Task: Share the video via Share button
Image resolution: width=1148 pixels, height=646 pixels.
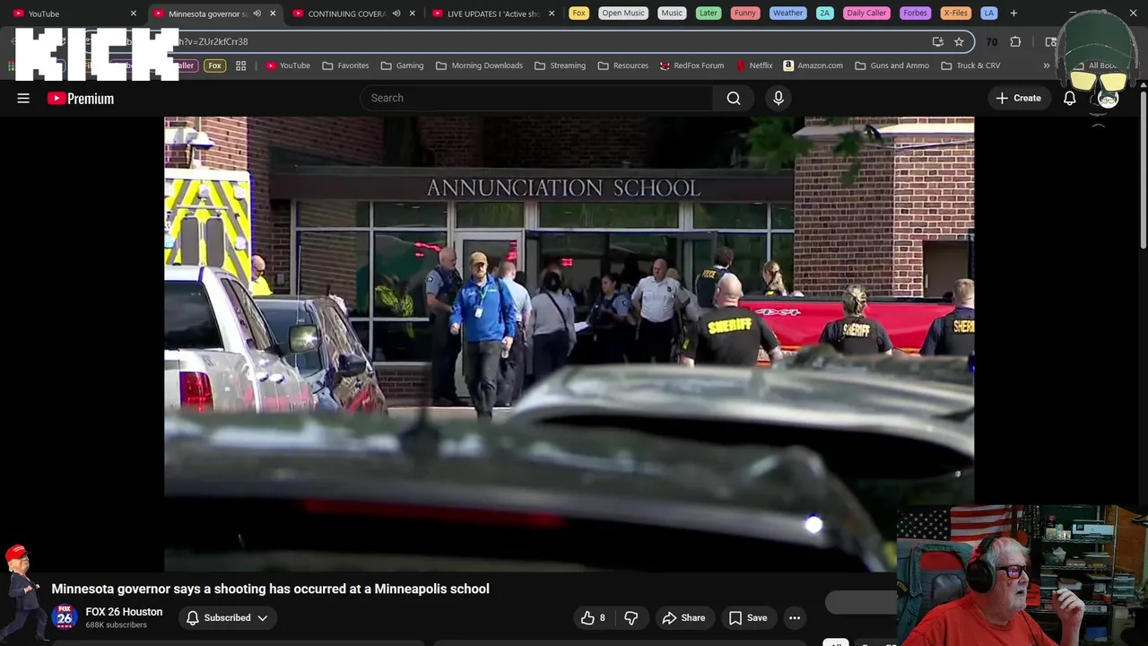Action: click(x=683, y=617)
